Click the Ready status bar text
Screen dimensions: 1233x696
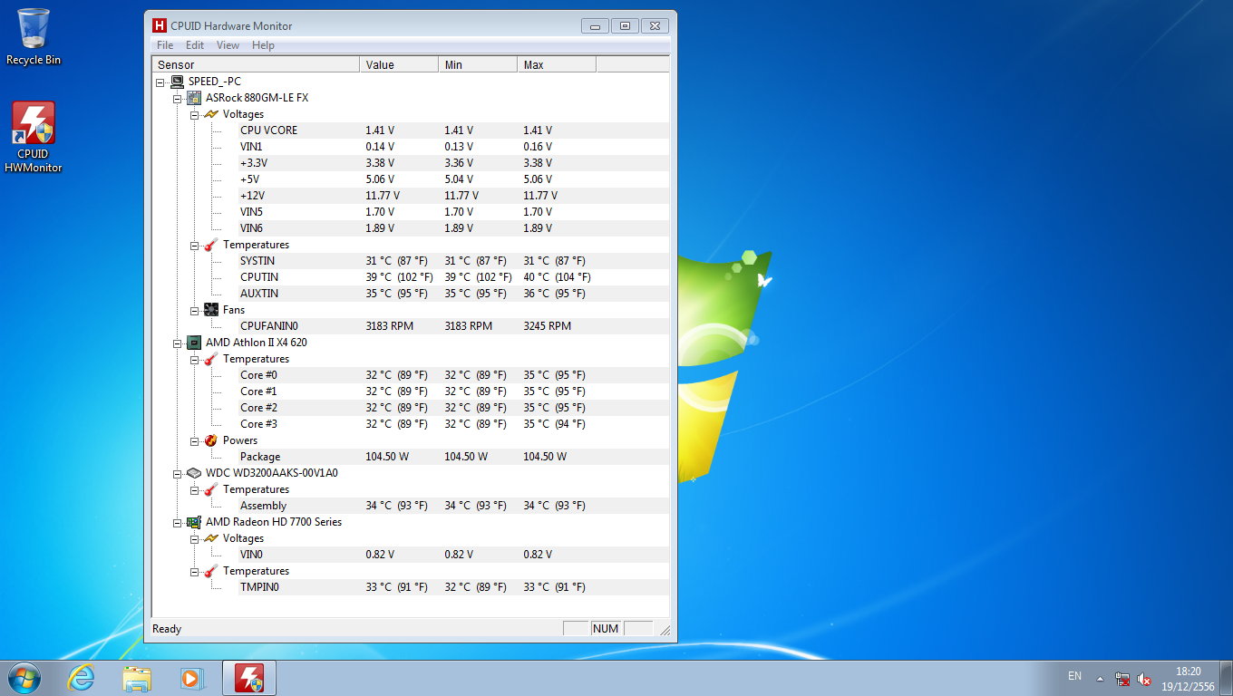167,629
